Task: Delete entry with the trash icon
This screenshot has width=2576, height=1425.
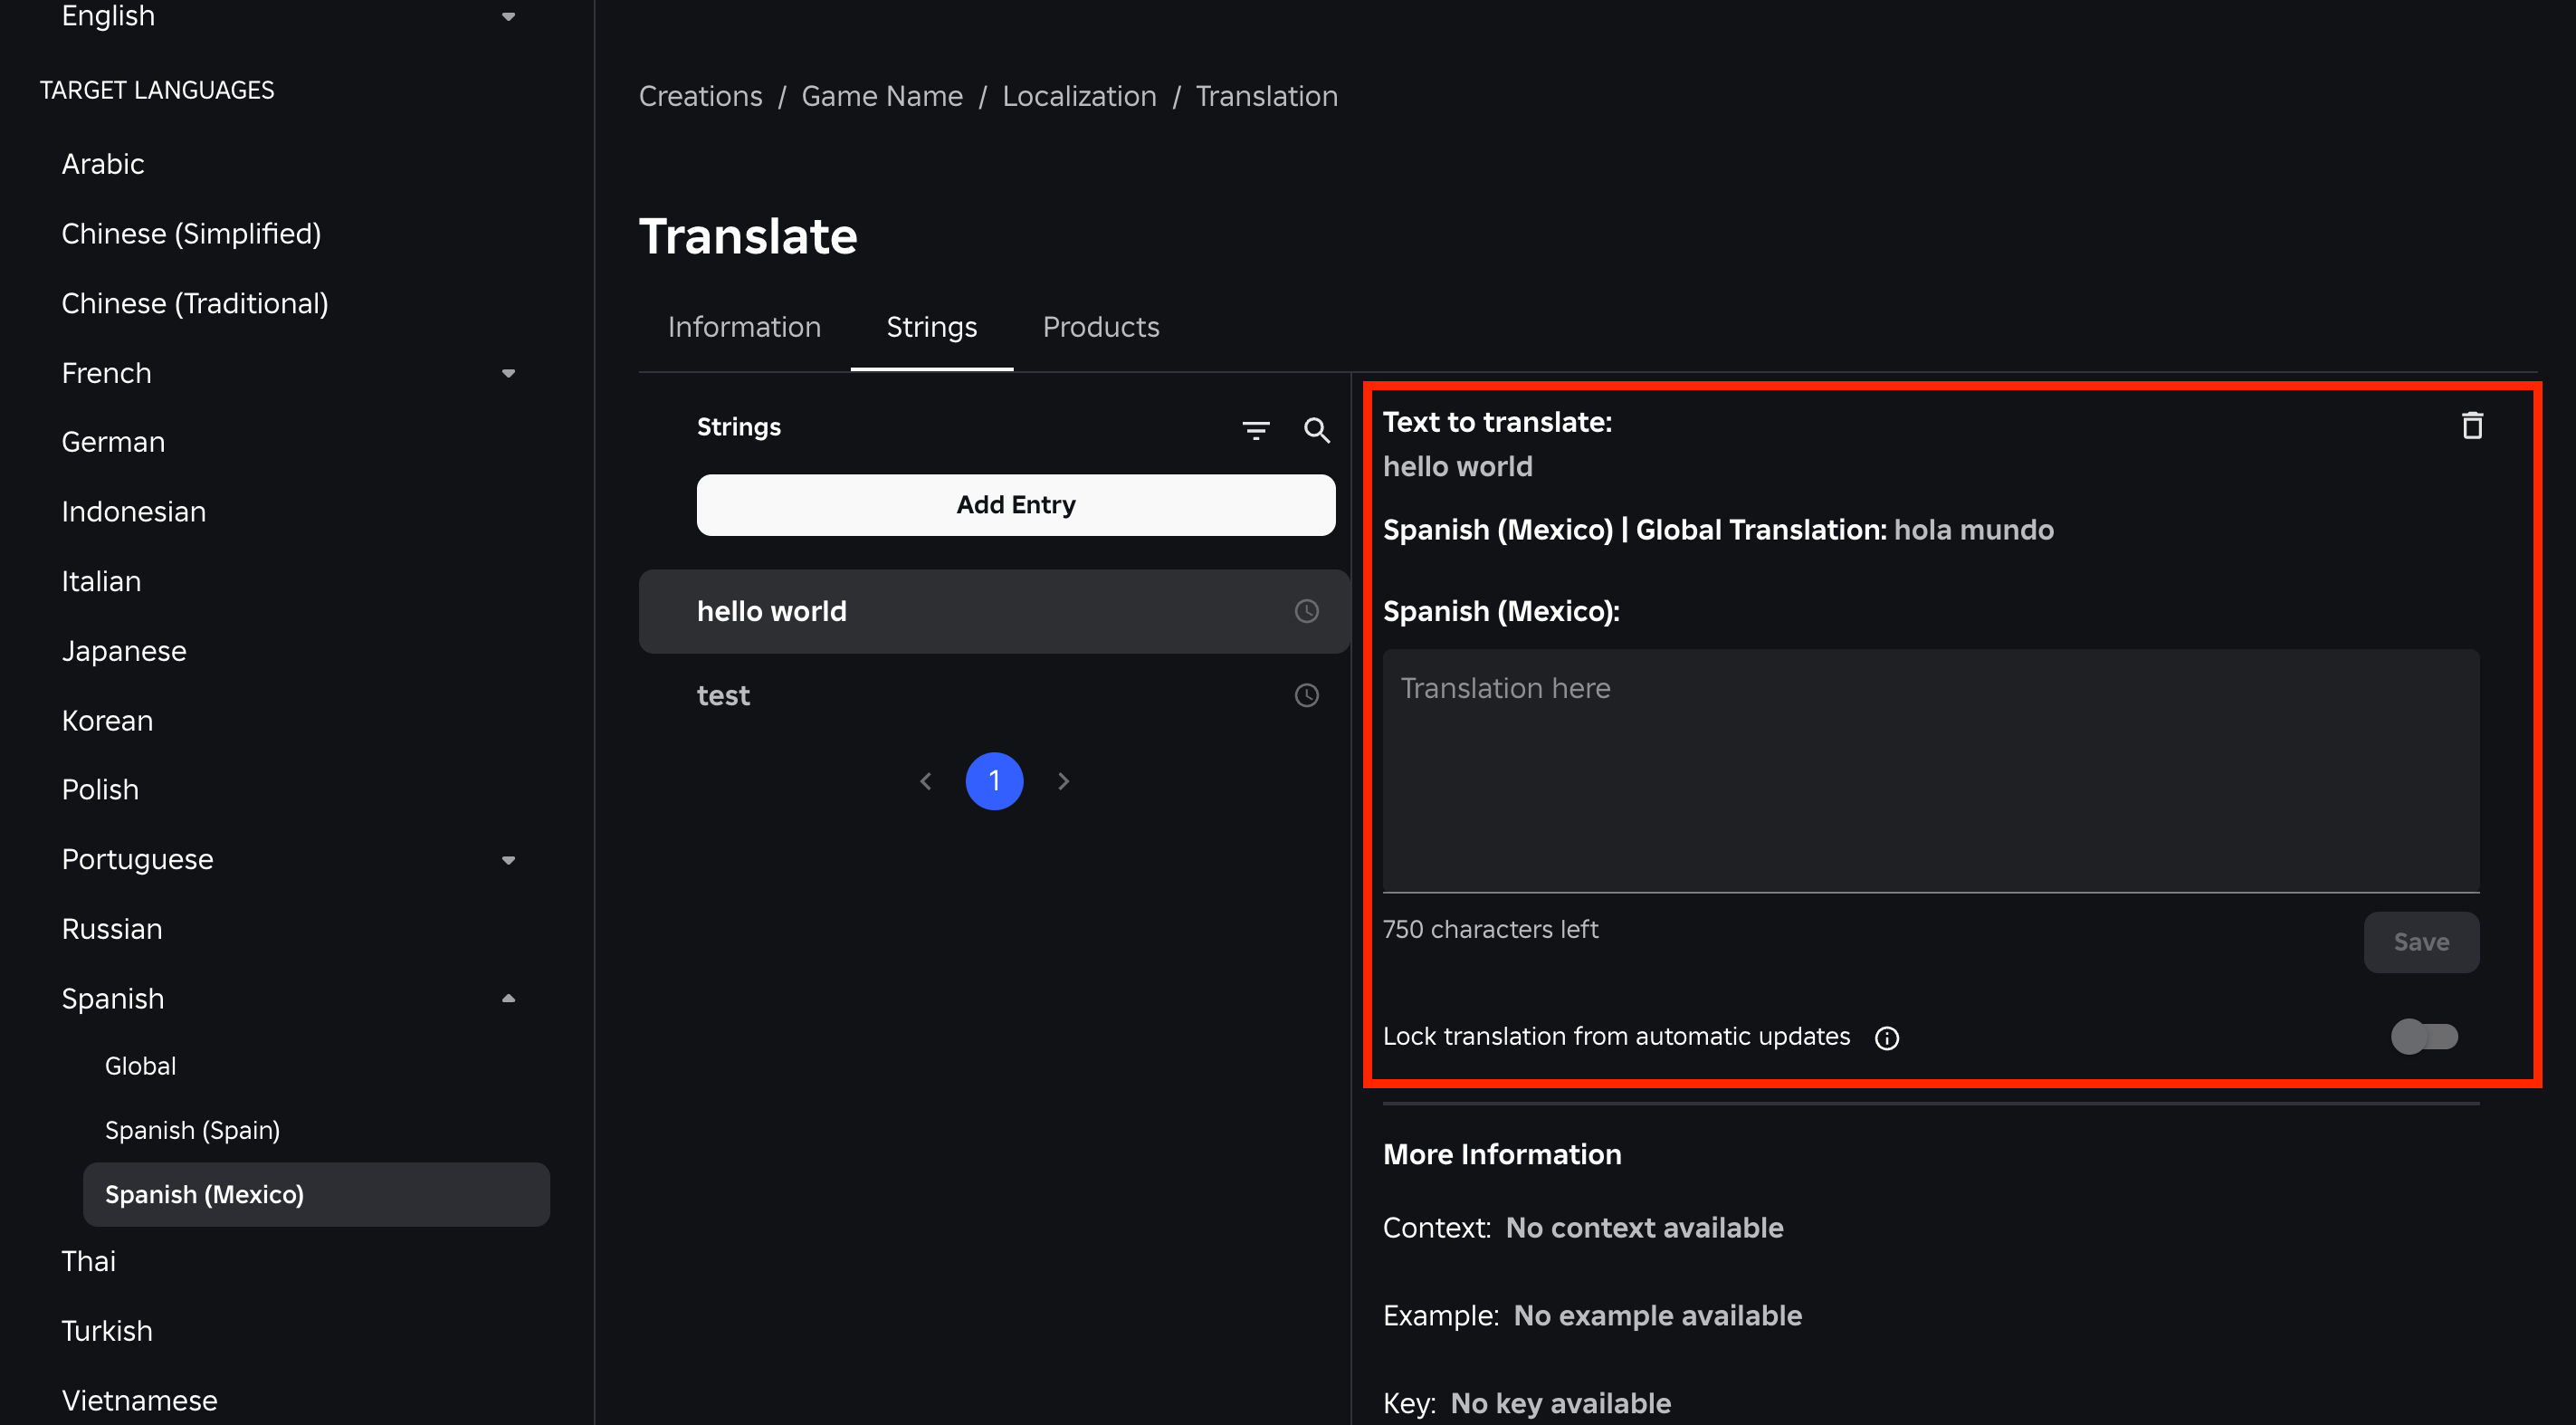Action: click(x=2471, y=426)
